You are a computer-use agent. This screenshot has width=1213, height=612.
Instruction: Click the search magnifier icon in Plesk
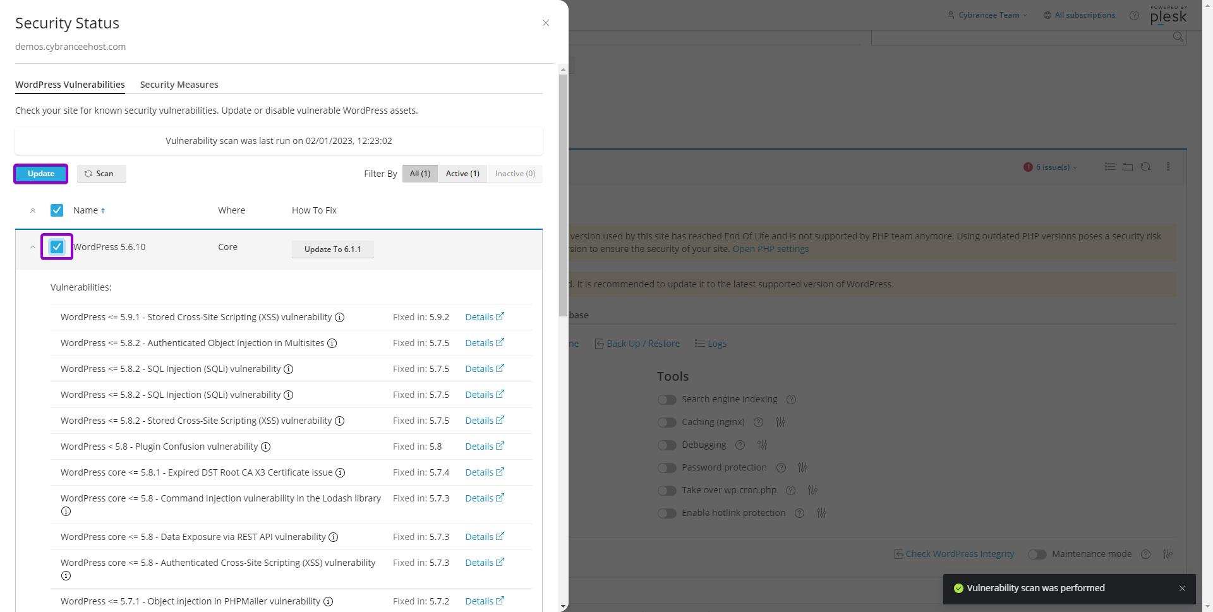tap(1178, 37)
